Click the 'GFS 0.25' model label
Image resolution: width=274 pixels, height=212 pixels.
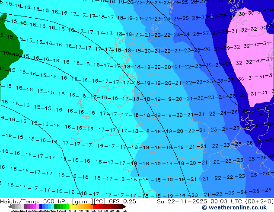pos(122,202)
